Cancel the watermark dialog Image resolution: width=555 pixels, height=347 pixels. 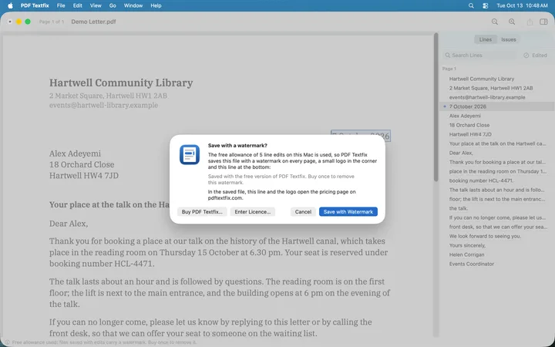pos(303,212)
